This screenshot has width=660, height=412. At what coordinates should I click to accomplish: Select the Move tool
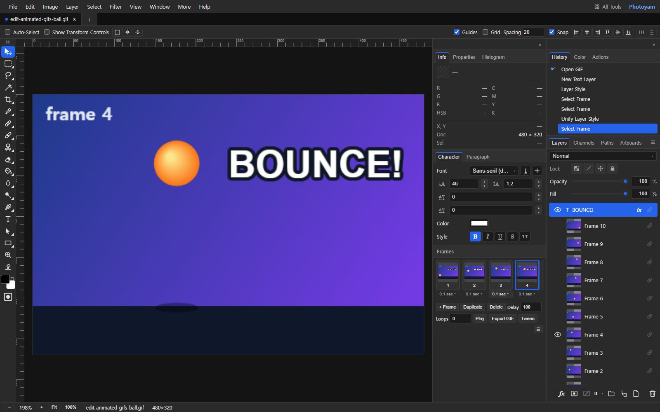(x=8, y=51)
